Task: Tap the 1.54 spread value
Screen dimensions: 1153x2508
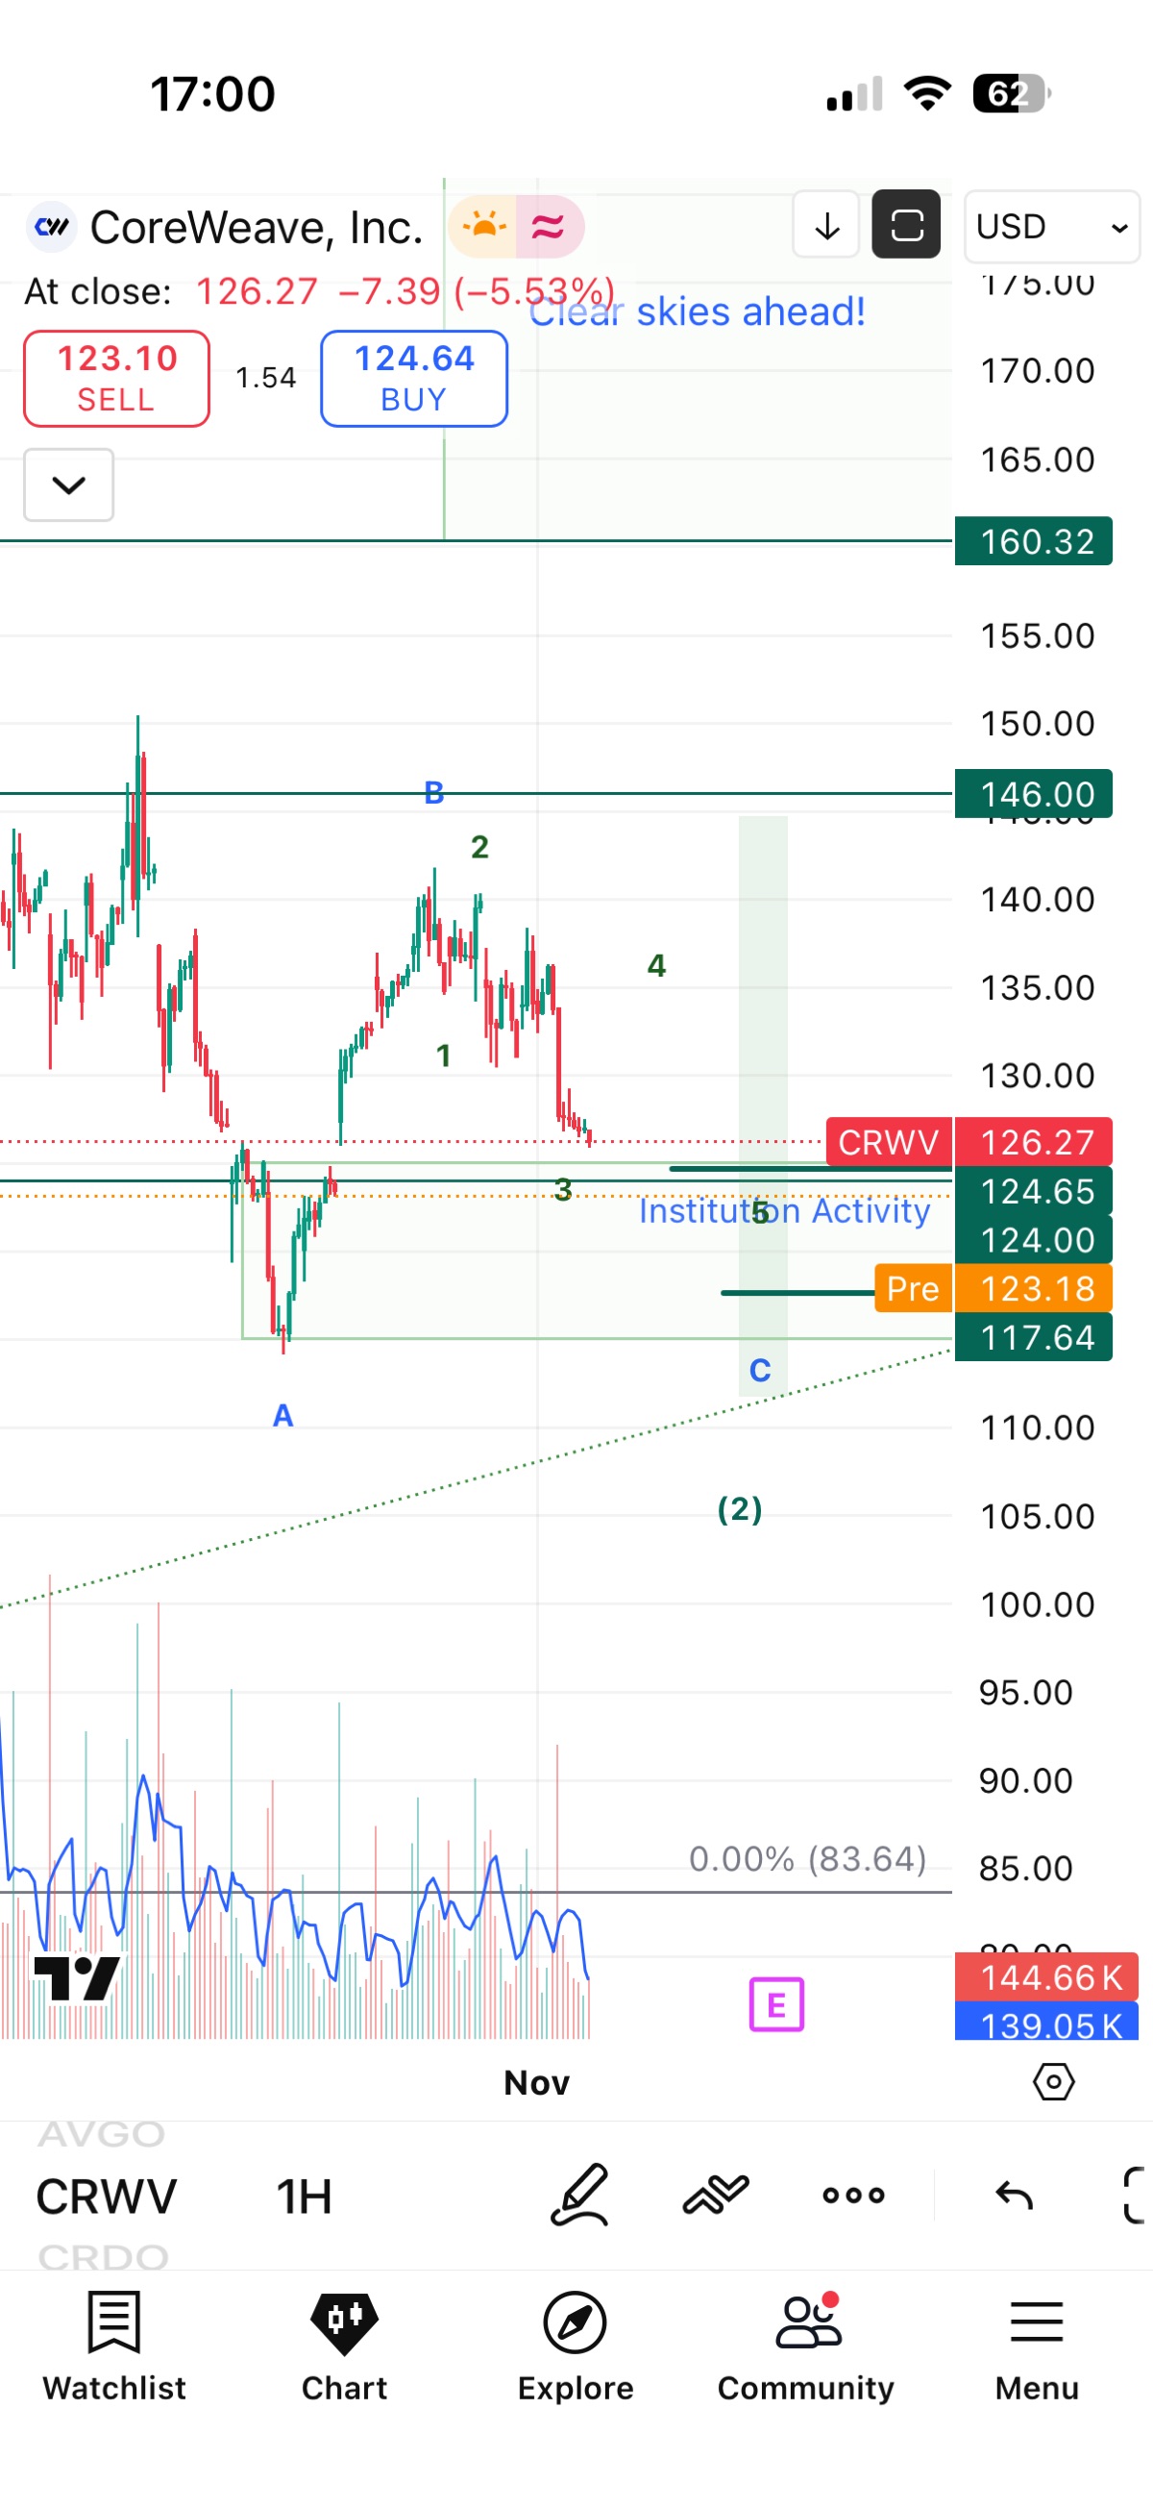Action: coord(265,378)
